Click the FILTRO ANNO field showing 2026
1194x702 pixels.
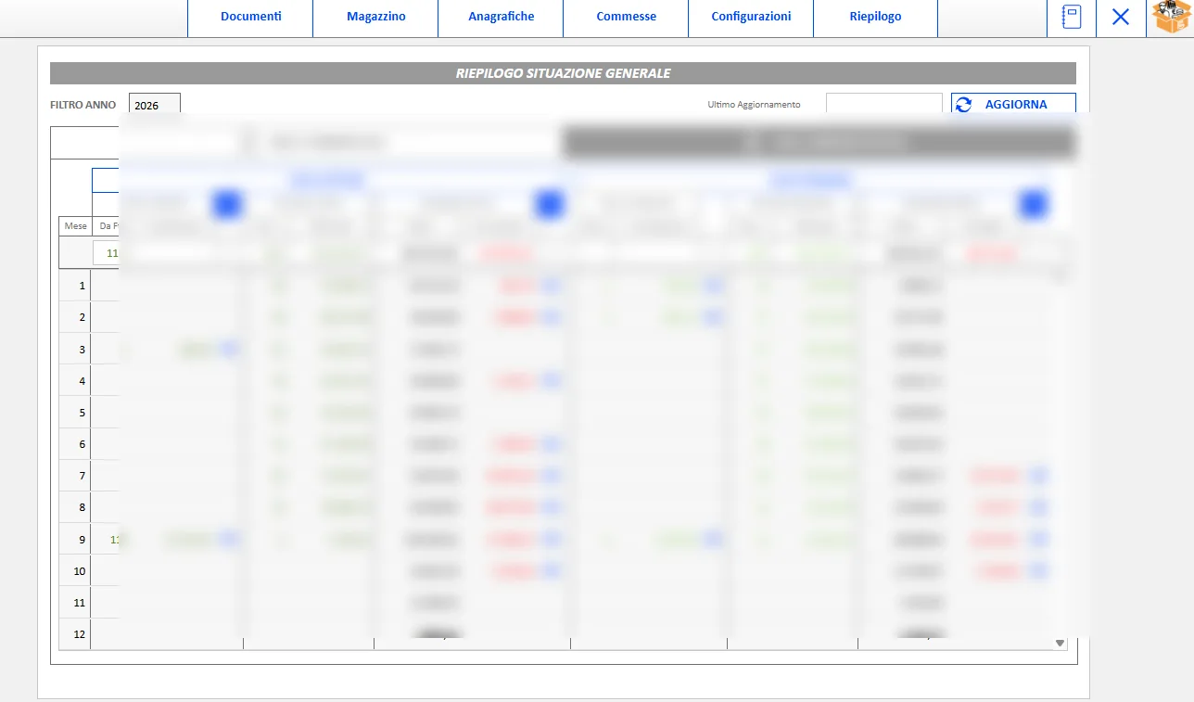[x=154, y=105]
